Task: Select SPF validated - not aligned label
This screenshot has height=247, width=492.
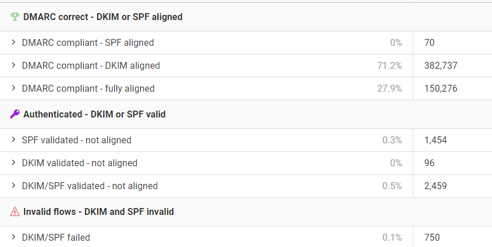Action: [x=76, y=140]
